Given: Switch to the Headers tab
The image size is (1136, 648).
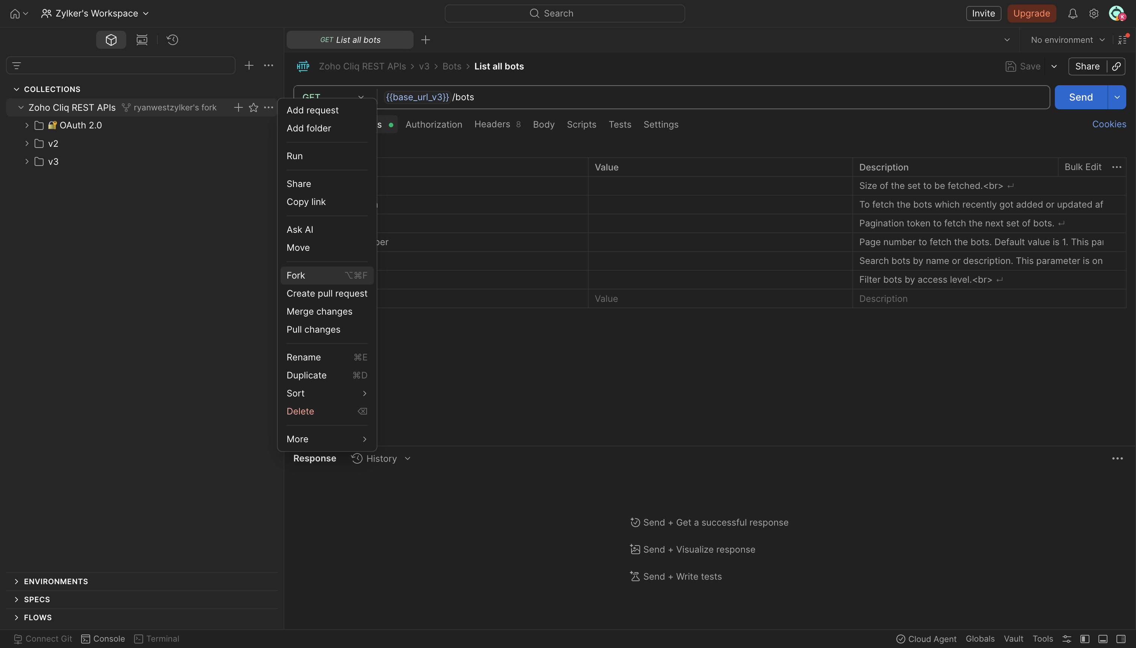Looking at the screenshot, I should [497, 124].
